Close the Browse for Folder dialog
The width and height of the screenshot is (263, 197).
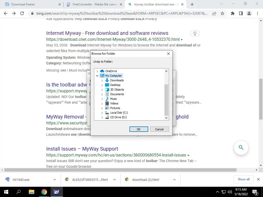168,54
